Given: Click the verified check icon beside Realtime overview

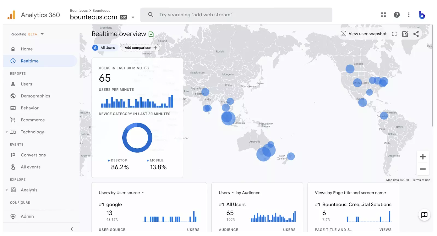Looking at the screenshot, I should pyautogui.click(x=151, y=34).
